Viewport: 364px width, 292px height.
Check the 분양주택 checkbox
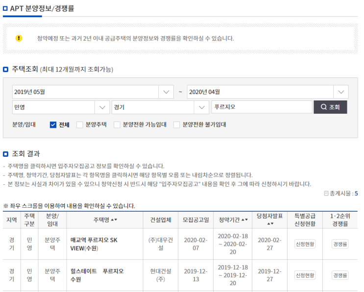coord(80,125)
